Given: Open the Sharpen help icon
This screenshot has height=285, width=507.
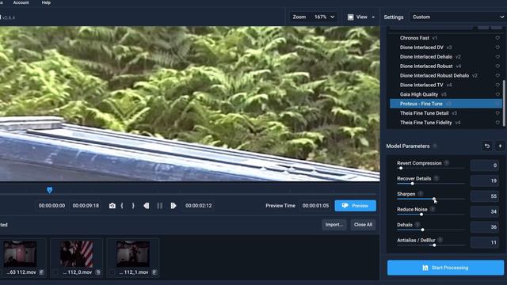Looking at the screenshot, I should (421, 193).
